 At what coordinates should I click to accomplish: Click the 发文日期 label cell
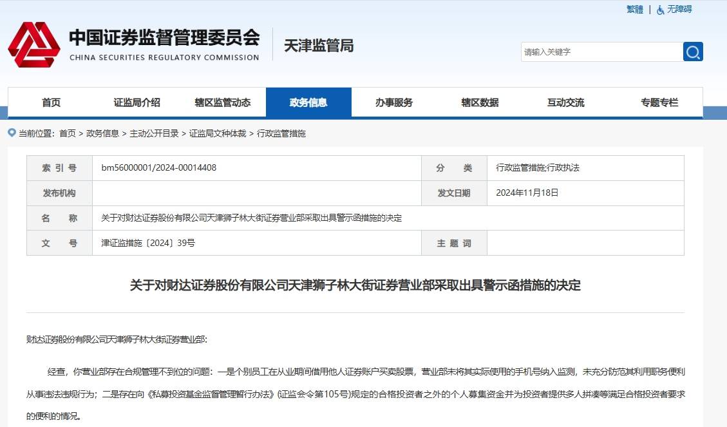point(454,193)
